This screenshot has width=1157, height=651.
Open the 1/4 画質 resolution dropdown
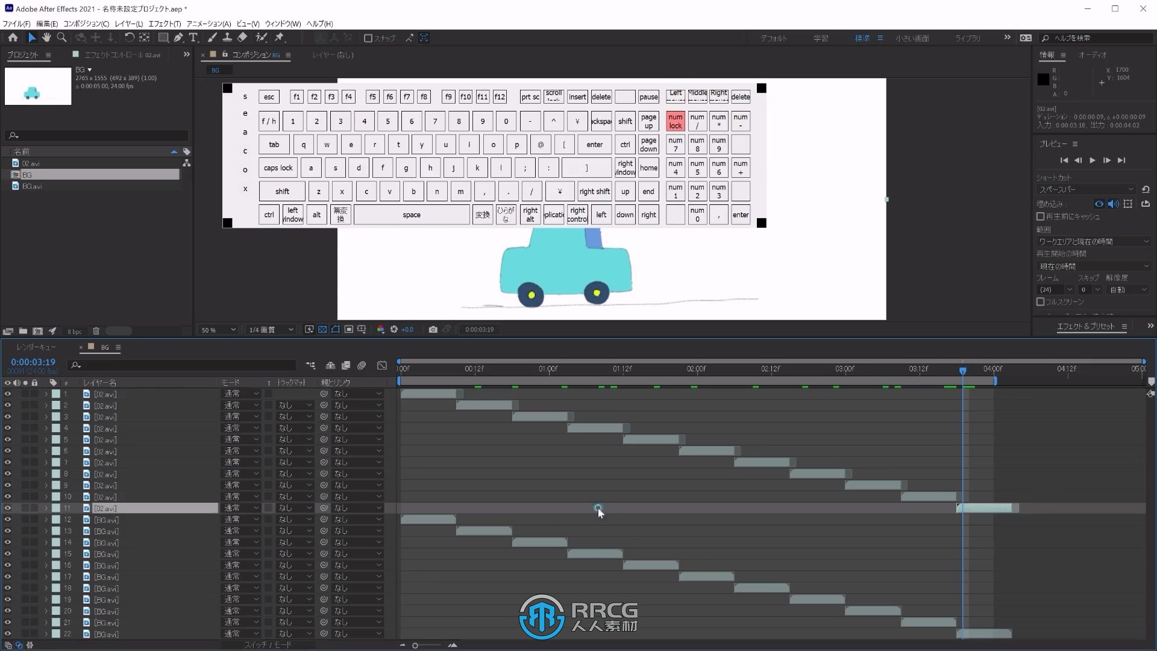[x=271, y=330]
